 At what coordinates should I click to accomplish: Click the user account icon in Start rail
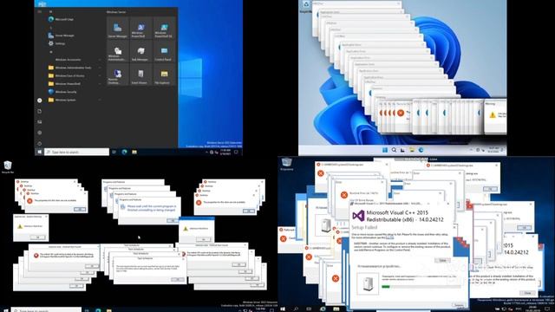(x=40, y=101)
